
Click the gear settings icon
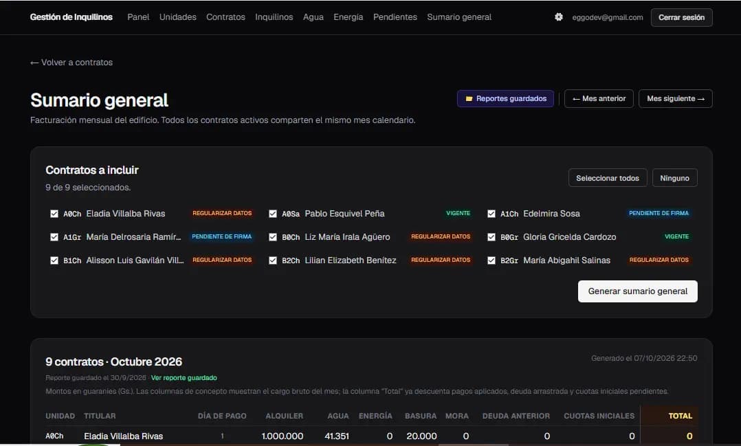(x=559, y=17)
